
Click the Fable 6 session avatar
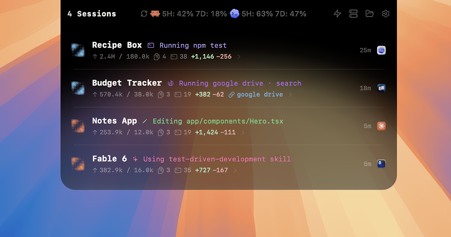coord(78,164)
